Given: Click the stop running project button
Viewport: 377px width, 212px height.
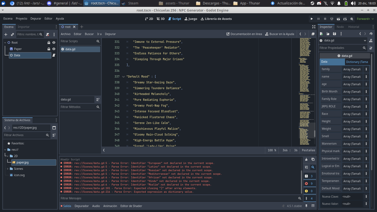Looking at the screenshot, I should [325, 19].
